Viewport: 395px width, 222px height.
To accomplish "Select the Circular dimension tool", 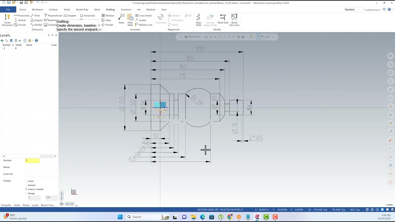I will click(x=20, y=25).
